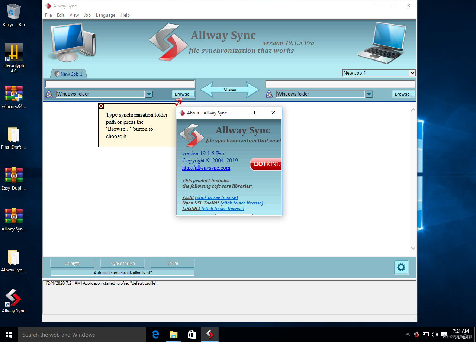Open Easy_Dupli archive on desktop

(x=14, y=179)
